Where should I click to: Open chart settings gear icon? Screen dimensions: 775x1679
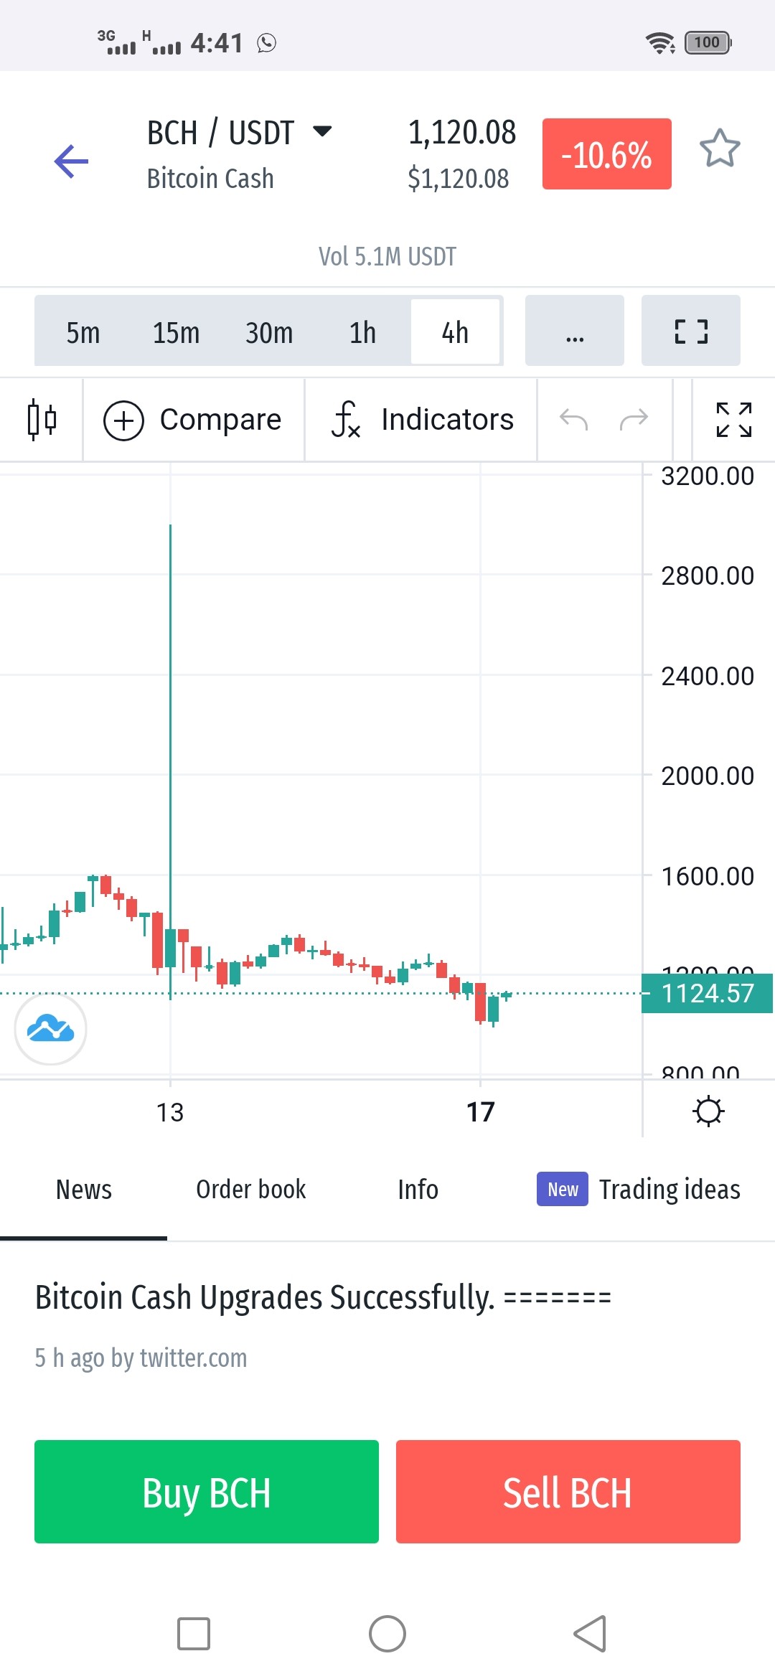pos(709,1111)
